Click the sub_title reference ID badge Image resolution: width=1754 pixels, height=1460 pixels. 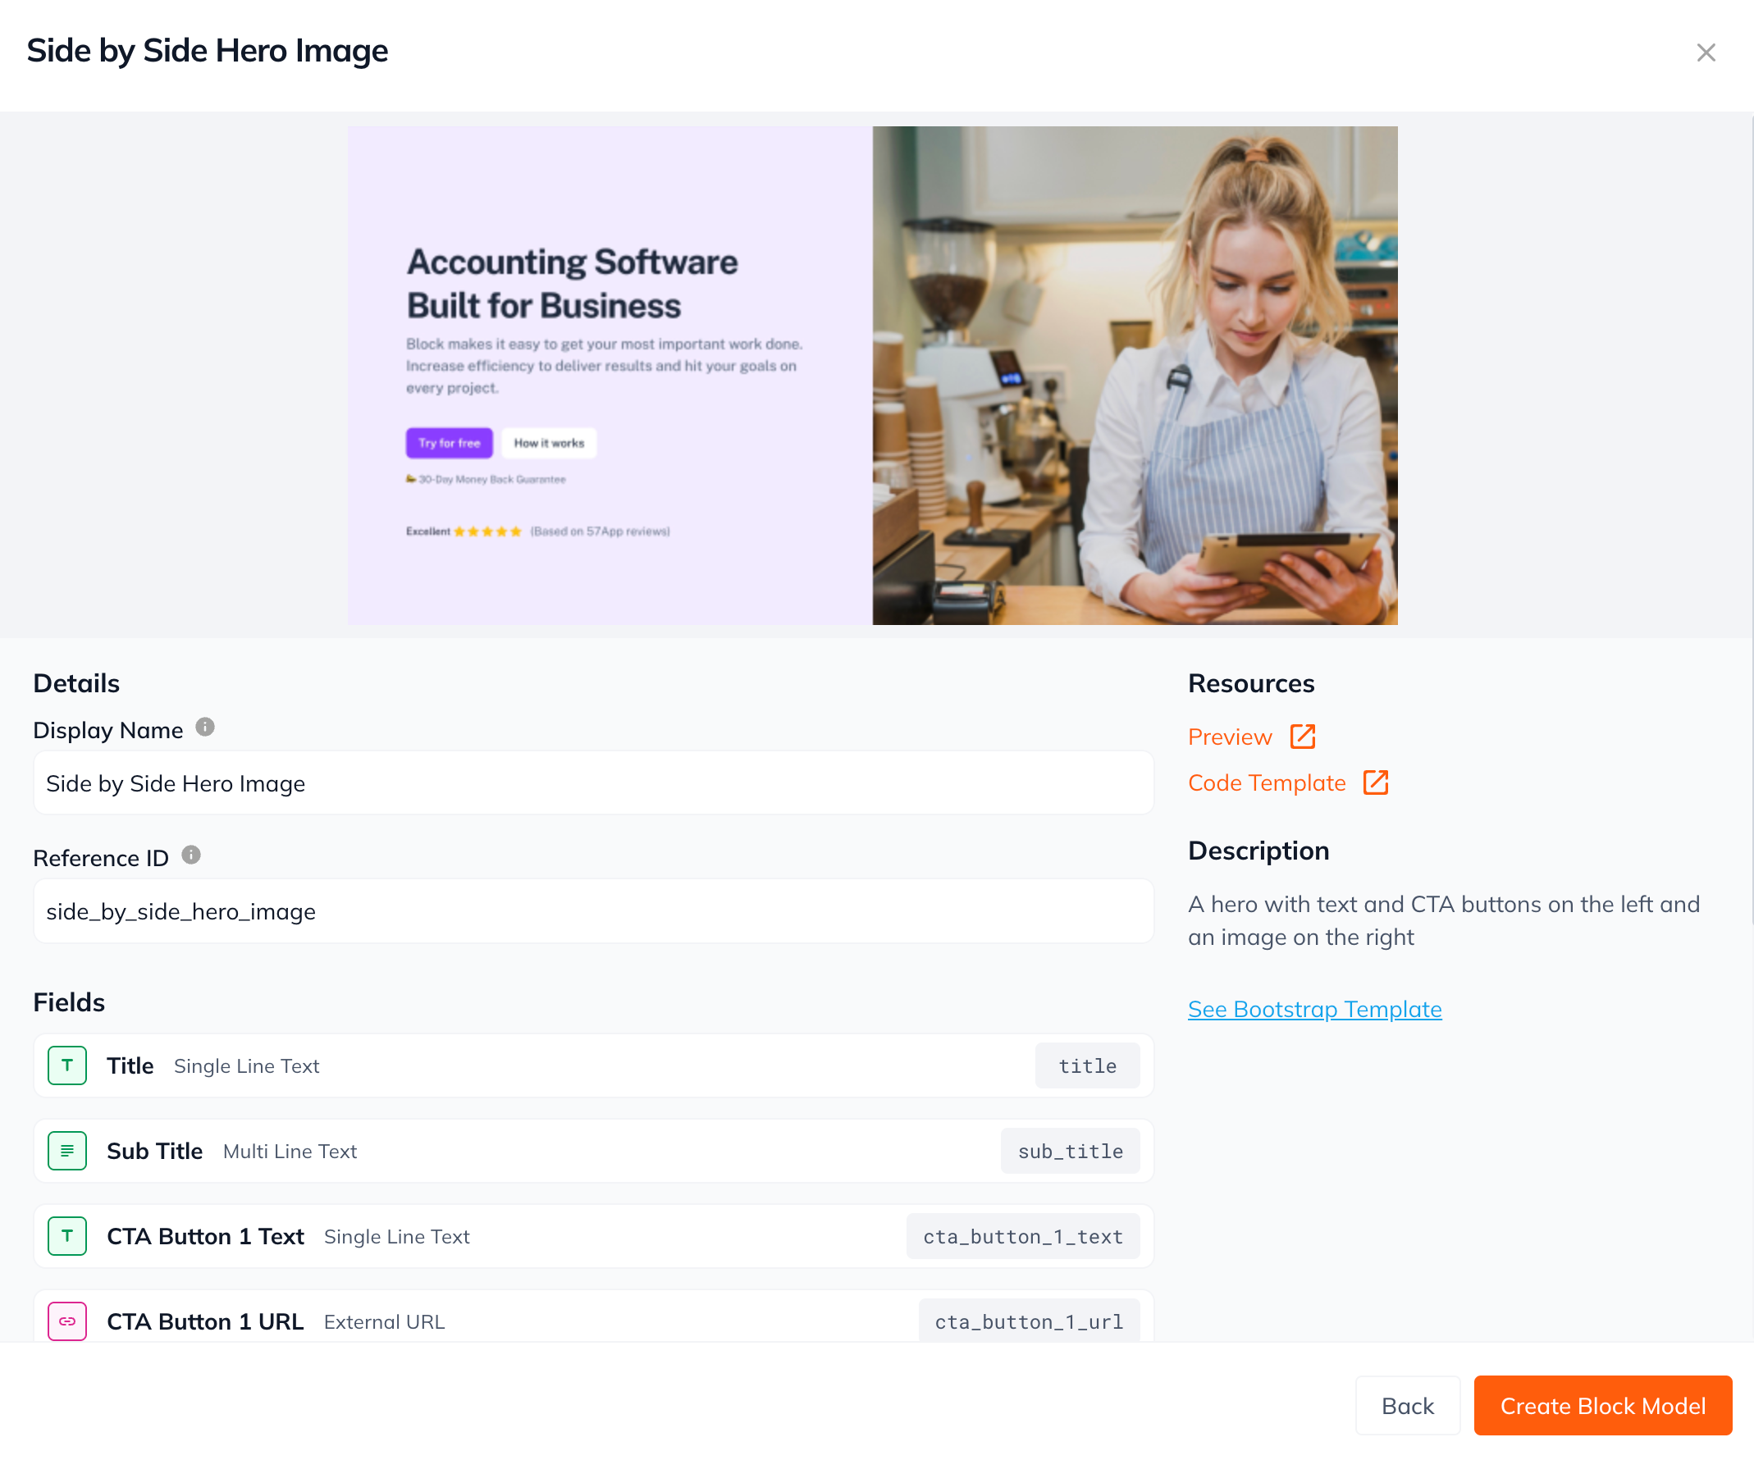[1070, 1151]
